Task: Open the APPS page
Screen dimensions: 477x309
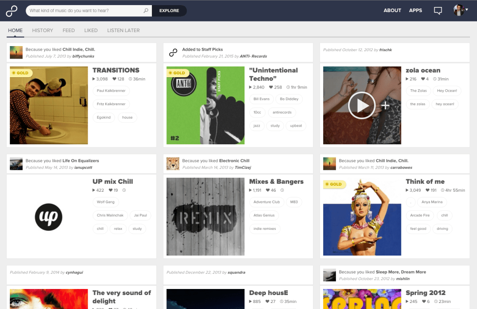Action: point(415,10)
